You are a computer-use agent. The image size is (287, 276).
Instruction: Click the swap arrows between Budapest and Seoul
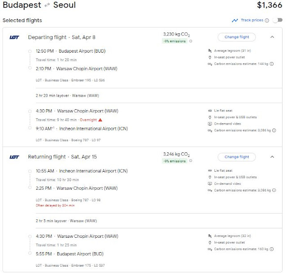pos(47,5)
